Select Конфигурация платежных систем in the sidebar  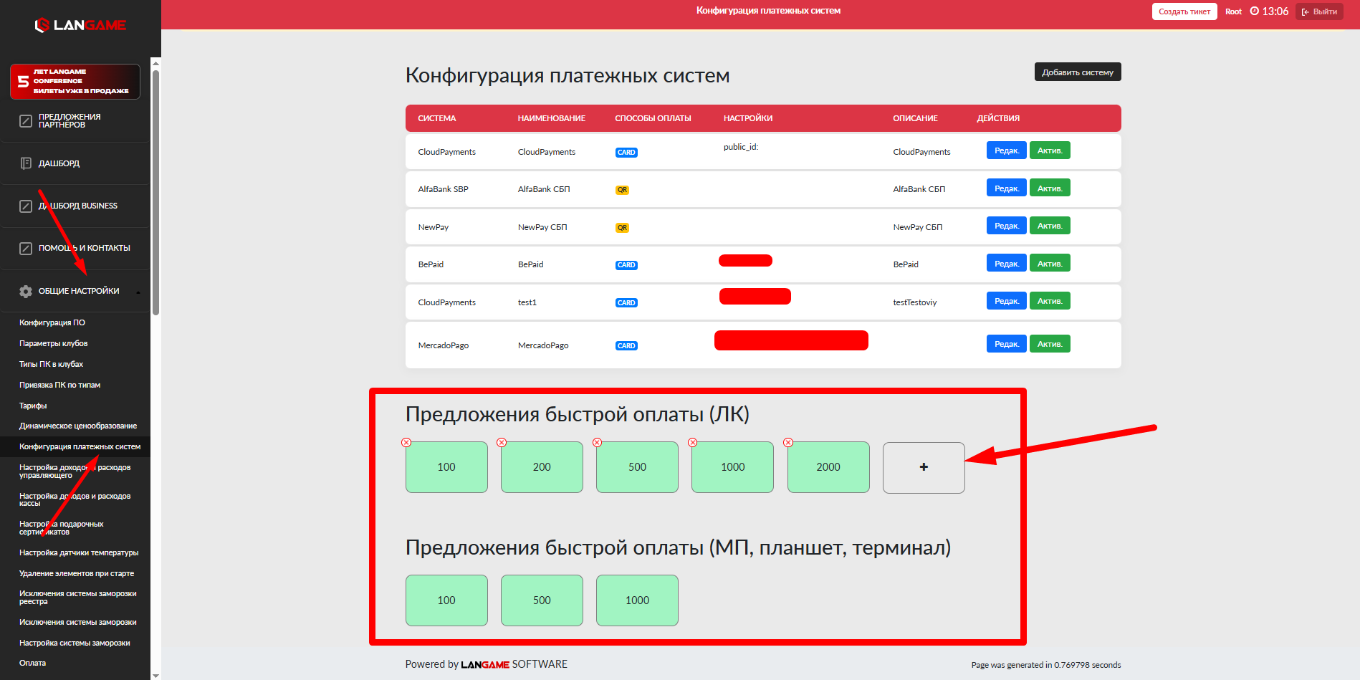(x=80, y=446)
